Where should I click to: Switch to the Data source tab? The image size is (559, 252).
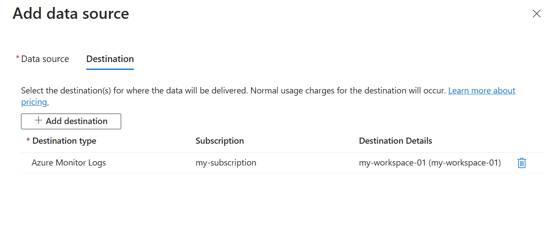pyautogui.click(x=45, y=59)
